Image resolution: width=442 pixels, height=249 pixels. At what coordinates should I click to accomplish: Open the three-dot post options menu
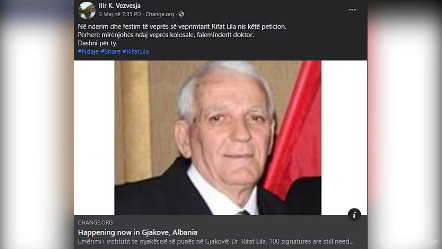click(x=352, y=10)
